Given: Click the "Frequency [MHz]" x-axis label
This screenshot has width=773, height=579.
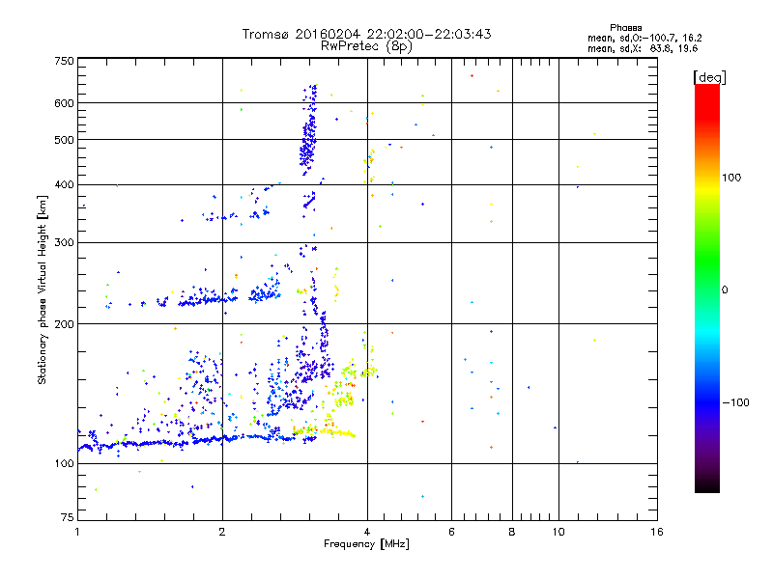Looking at the screenshot, I should coord(366,544).
